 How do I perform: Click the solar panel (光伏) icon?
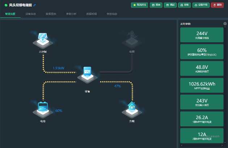point(43,39)
